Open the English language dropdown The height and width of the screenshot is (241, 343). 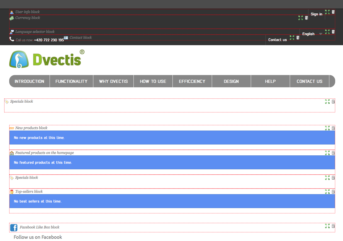tap(312, 34)
